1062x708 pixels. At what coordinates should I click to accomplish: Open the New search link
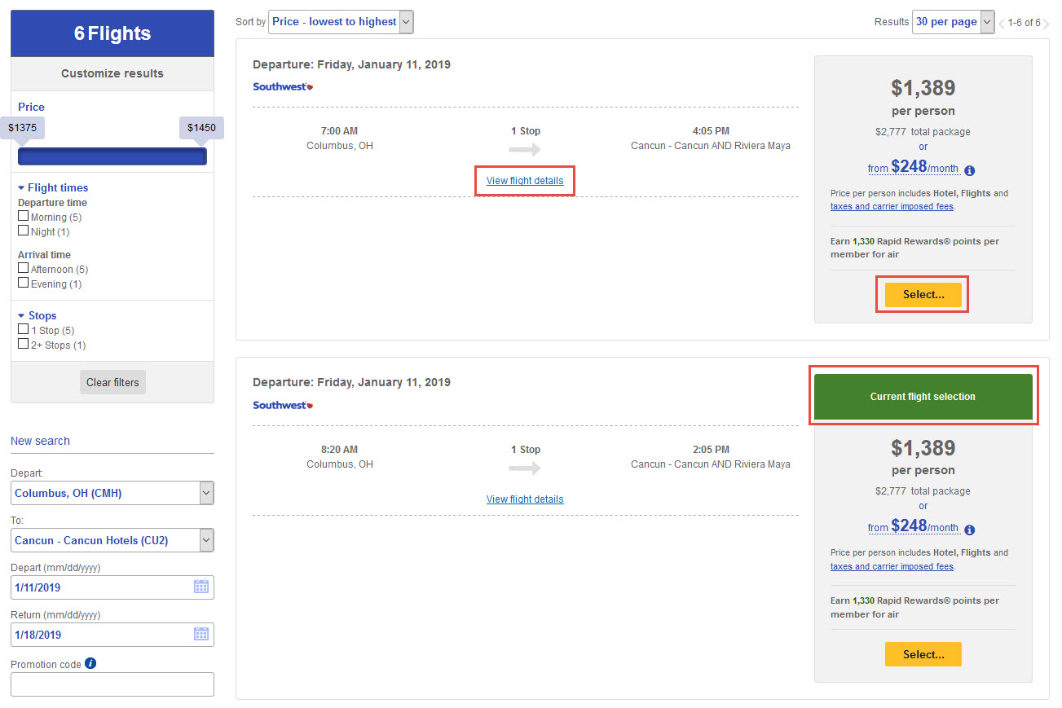point(40,441)
